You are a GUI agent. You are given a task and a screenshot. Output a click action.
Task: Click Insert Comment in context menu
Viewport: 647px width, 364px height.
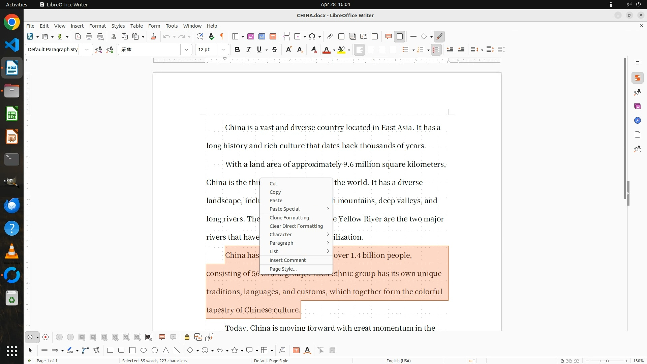pos(287,260)
